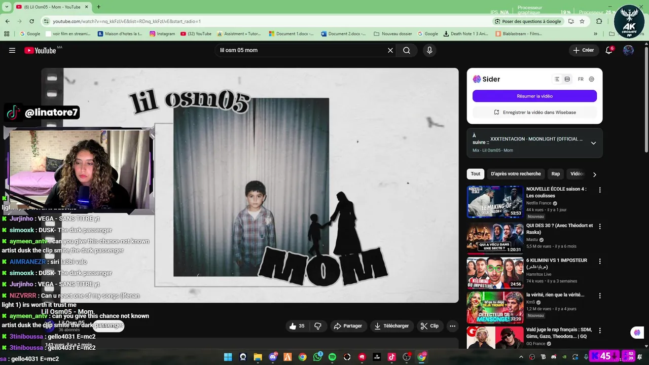Select the Rap filter chip

pyautogui.click(x=556, y=174)
